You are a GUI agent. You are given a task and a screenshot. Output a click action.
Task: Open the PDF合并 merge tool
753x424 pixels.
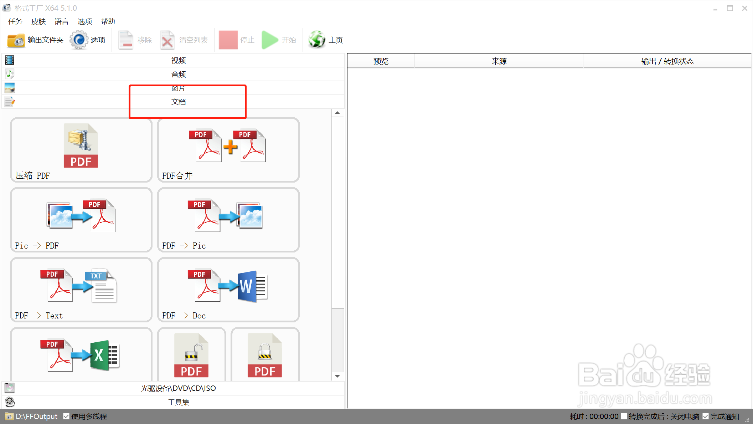[228, 146]
